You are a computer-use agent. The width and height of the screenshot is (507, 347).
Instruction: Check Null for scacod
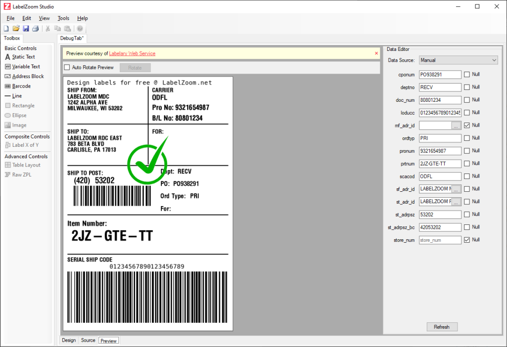point(467,176)
